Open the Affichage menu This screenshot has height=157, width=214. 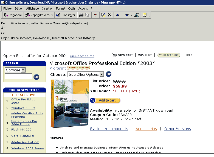[x=32, y=8]
